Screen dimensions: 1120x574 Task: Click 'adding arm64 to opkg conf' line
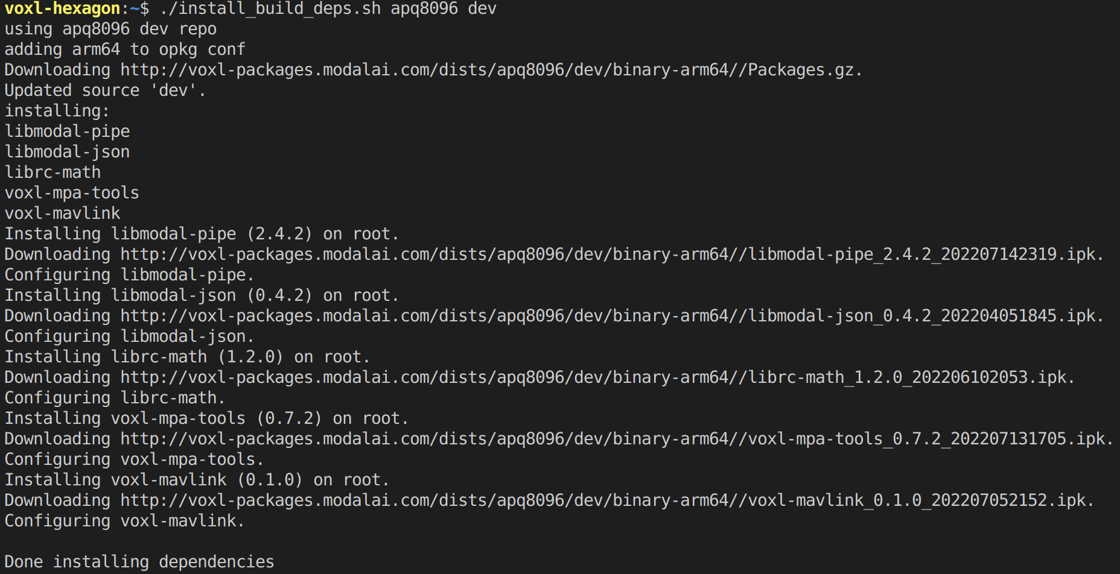[x=125, y=49]
